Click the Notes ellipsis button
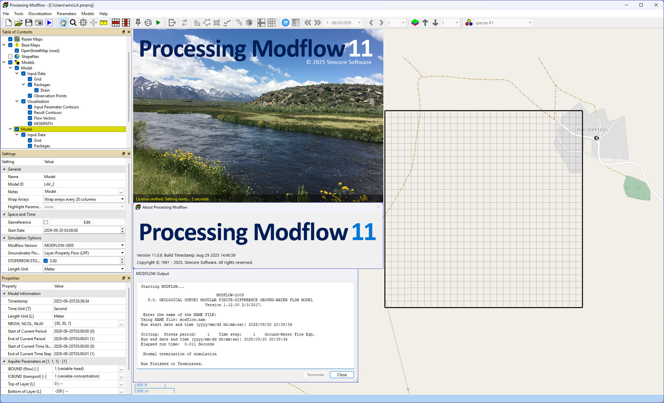 tap(121, 192)
